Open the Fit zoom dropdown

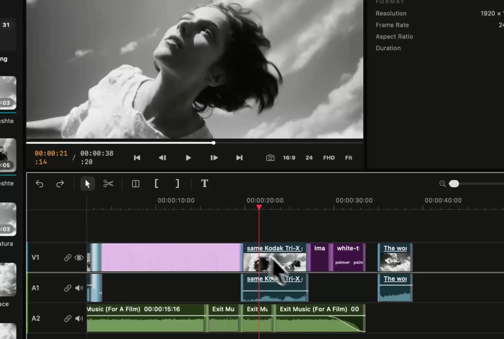tap(348, 158)
